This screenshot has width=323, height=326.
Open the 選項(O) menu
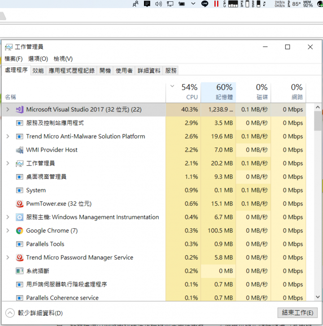point(38,59)
